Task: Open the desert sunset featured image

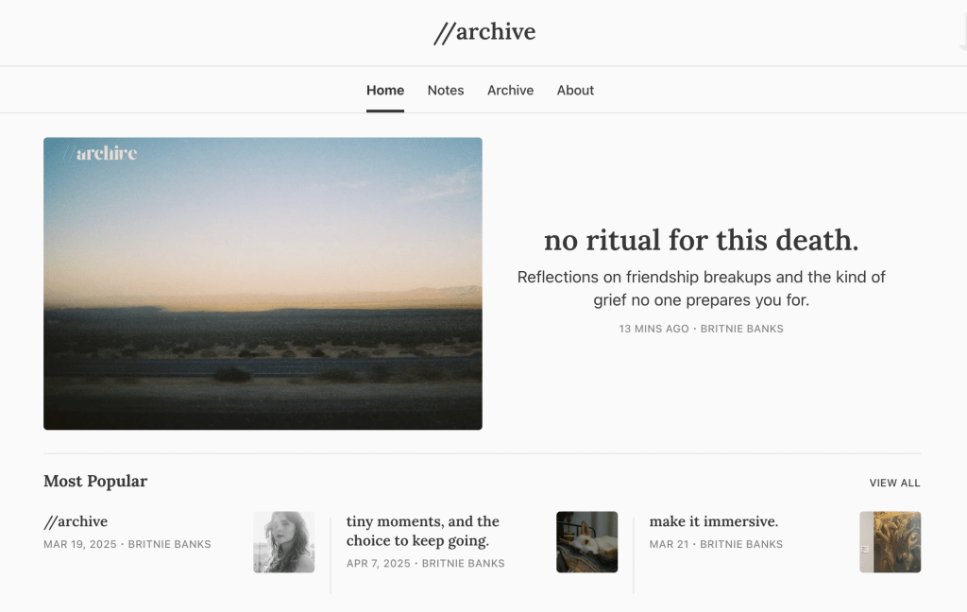Action: 263,283
